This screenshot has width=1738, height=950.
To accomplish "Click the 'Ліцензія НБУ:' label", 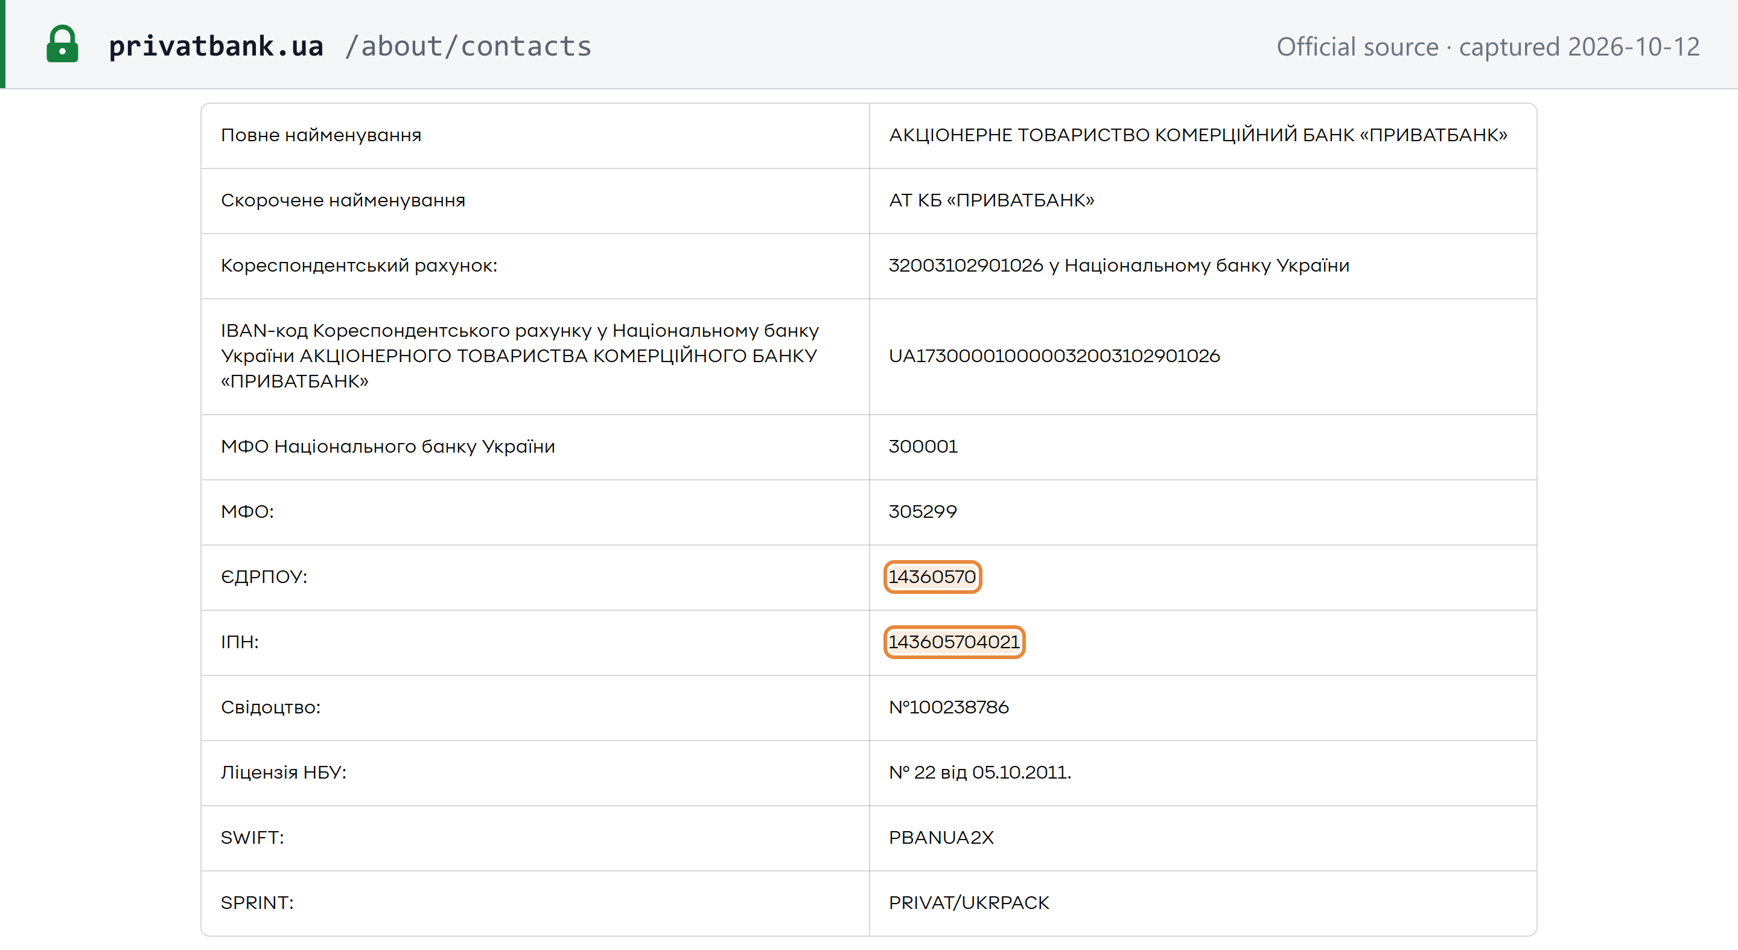I will [x=284, y=773].
